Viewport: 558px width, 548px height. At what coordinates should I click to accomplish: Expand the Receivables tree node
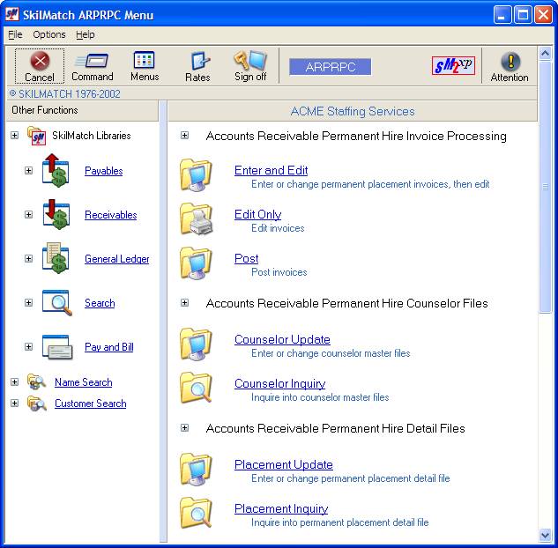pyautogui.click(x=28, y=214)
